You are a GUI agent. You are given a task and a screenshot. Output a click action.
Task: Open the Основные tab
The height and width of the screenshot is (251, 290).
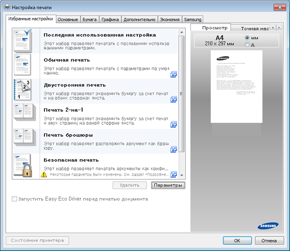click(68, 20)
